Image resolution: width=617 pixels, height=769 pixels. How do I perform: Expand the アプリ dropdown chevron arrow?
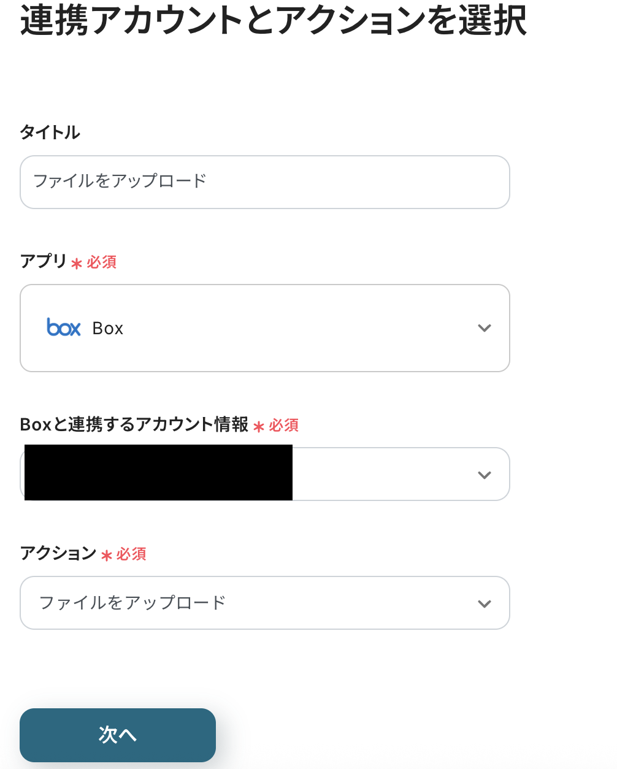485,328
